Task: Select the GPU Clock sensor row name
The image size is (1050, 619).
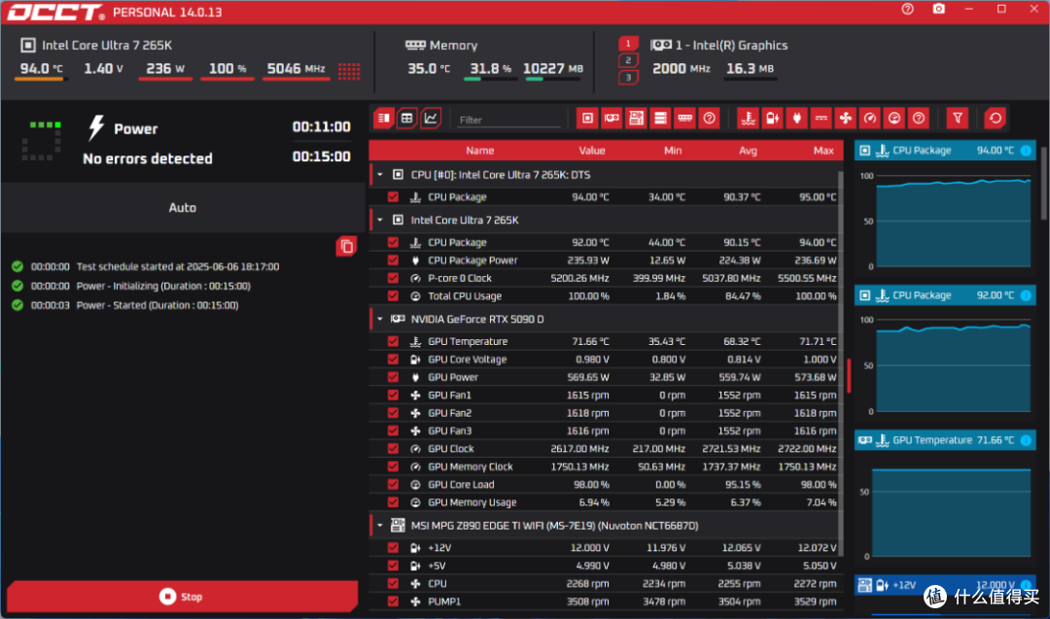Action: (451, 448)
